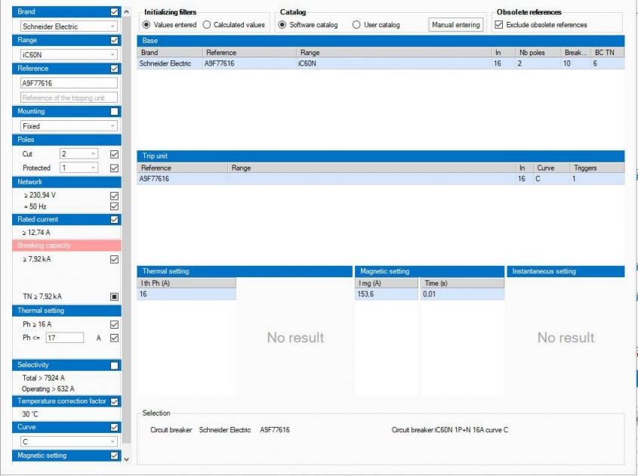Toggle Exclude obsolete references checkbox
The height and width of the screenshot is (476, 638).
[499, 25]
